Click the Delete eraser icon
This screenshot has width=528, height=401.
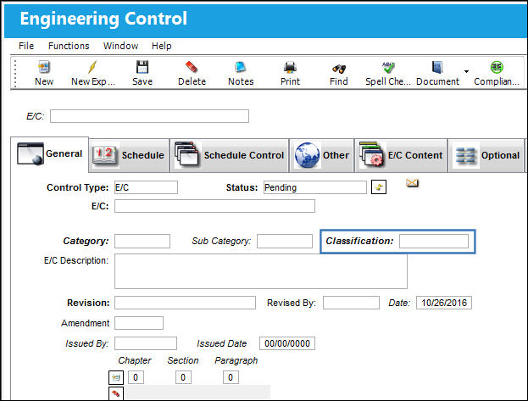tap(192, 67)
